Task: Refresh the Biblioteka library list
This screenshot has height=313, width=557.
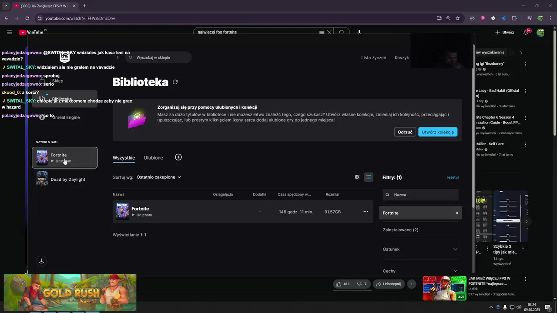Action: (175, 82)
